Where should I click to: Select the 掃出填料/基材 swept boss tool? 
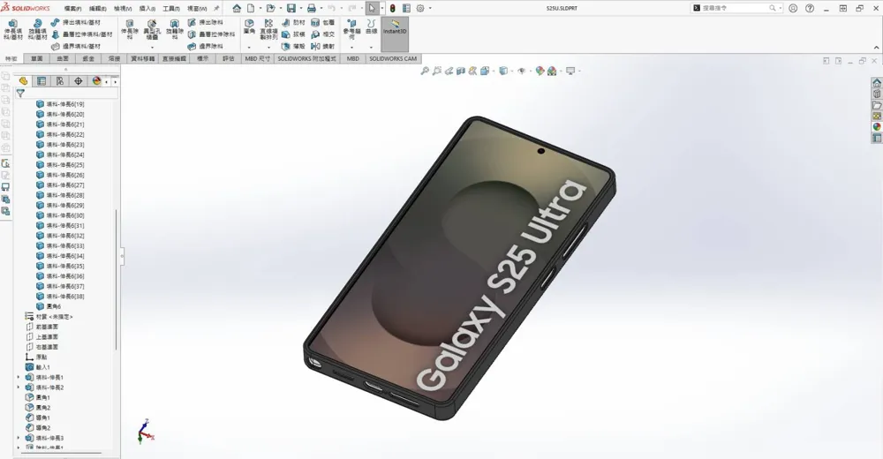point(75,23)
